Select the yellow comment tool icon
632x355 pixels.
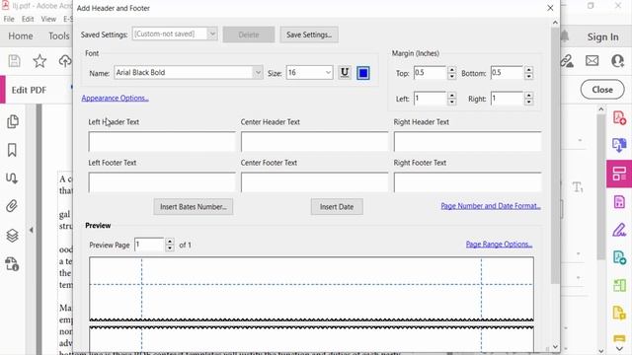(x=619, y=313)
